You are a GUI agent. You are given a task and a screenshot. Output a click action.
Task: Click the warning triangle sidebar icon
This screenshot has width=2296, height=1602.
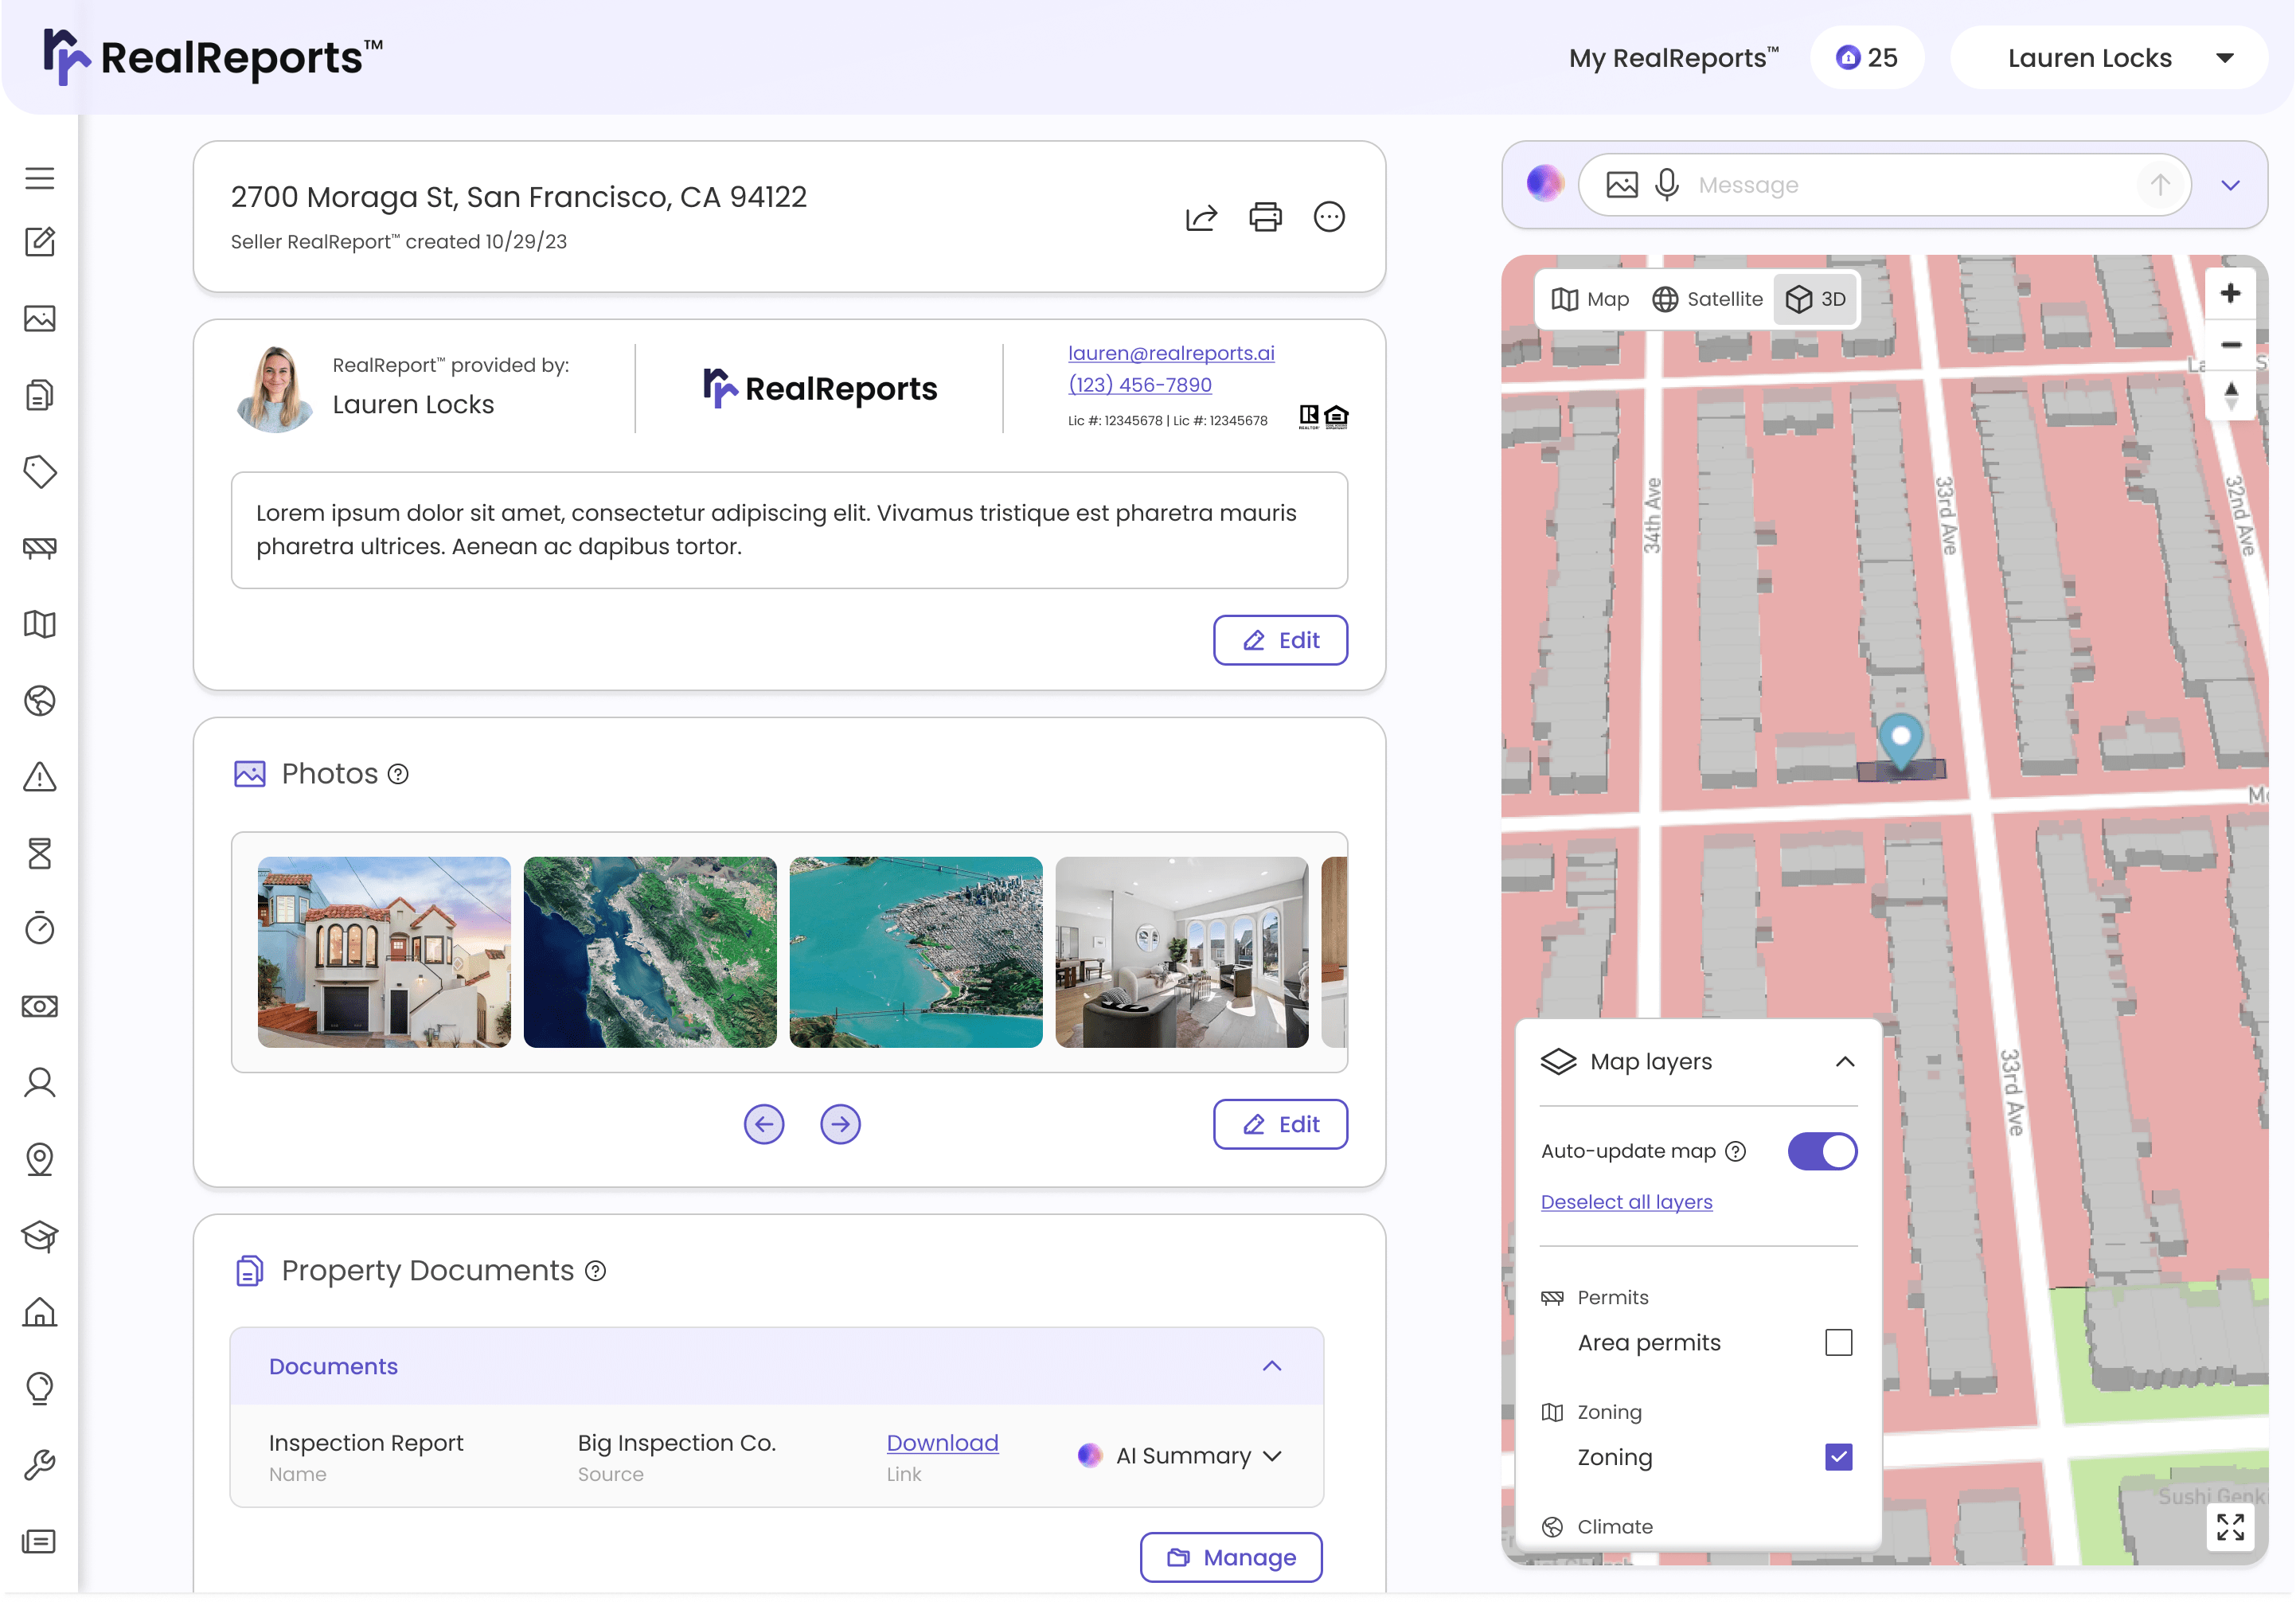pos(40,777)
